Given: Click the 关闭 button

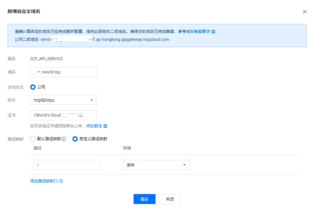Looking at the screenshot, I should (169, 199).
